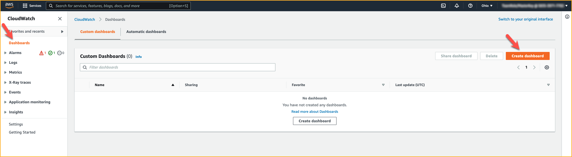Expand the Insights section

coord(5,112)
